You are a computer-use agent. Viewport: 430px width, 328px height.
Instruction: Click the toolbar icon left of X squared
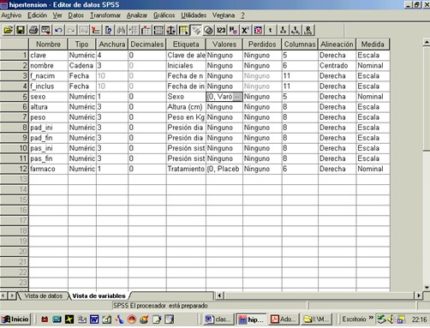click(x=233, y=30)
